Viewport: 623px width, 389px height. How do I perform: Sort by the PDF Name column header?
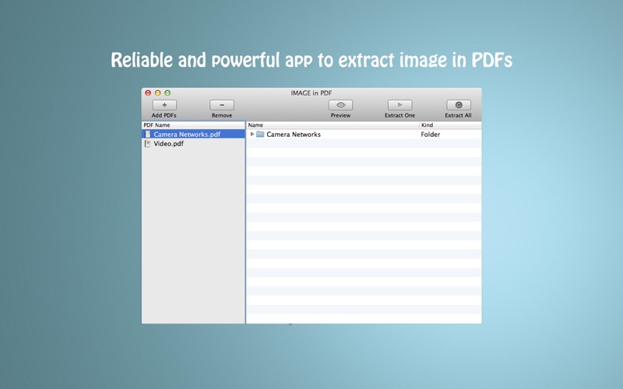pyautogui.click(x=193, y=124)
